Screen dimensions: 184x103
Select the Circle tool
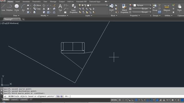pyautogui.click(x=17, y=8)
